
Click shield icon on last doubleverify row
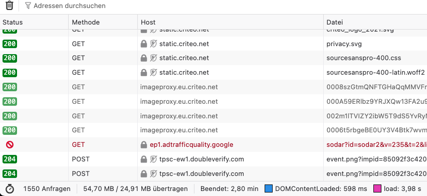coord(153,173)
